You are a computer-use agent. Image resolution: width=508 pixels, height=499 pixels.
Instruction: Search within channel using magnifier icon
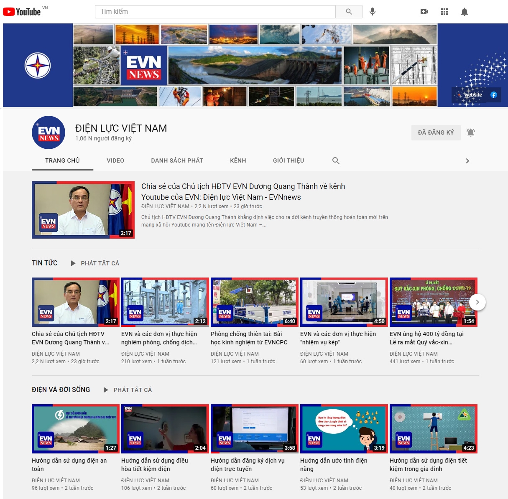coord(336,160)
